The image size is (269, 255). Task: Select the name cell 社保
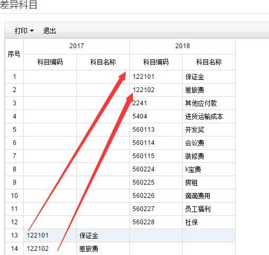209,222
